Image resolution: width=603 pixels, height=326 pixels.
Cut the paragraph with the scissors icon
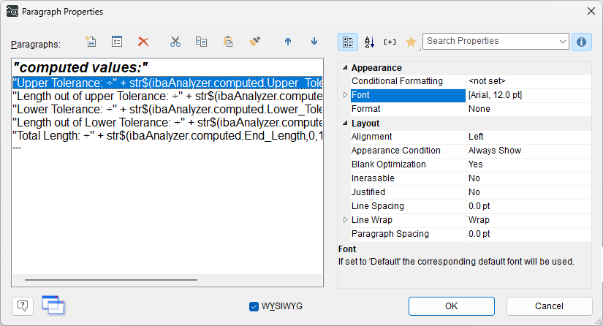(175, 42)
